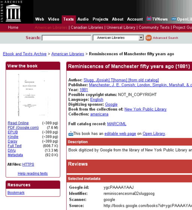Screen dimensions: 192x210
Task: Download the Daisy version
Action: click(x=12, y=141)
